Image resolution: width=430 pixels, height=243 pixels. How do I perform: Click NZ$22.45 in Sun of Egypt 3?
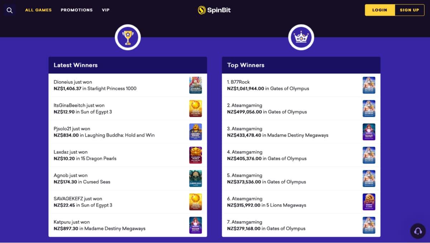point(83,205)
